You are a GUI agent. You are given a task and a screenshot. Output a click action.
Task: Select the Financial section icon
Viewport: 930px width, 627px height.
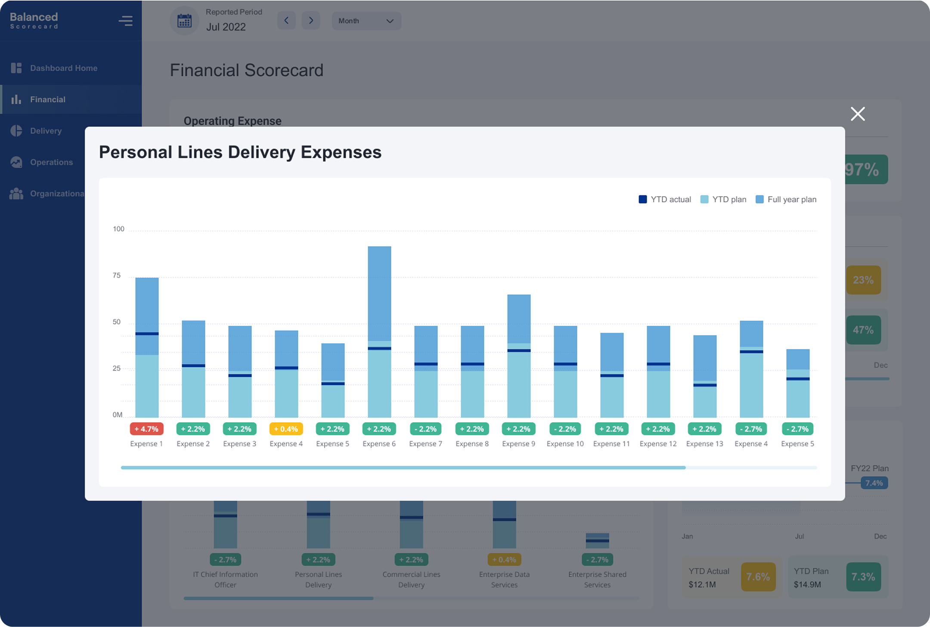16,99
